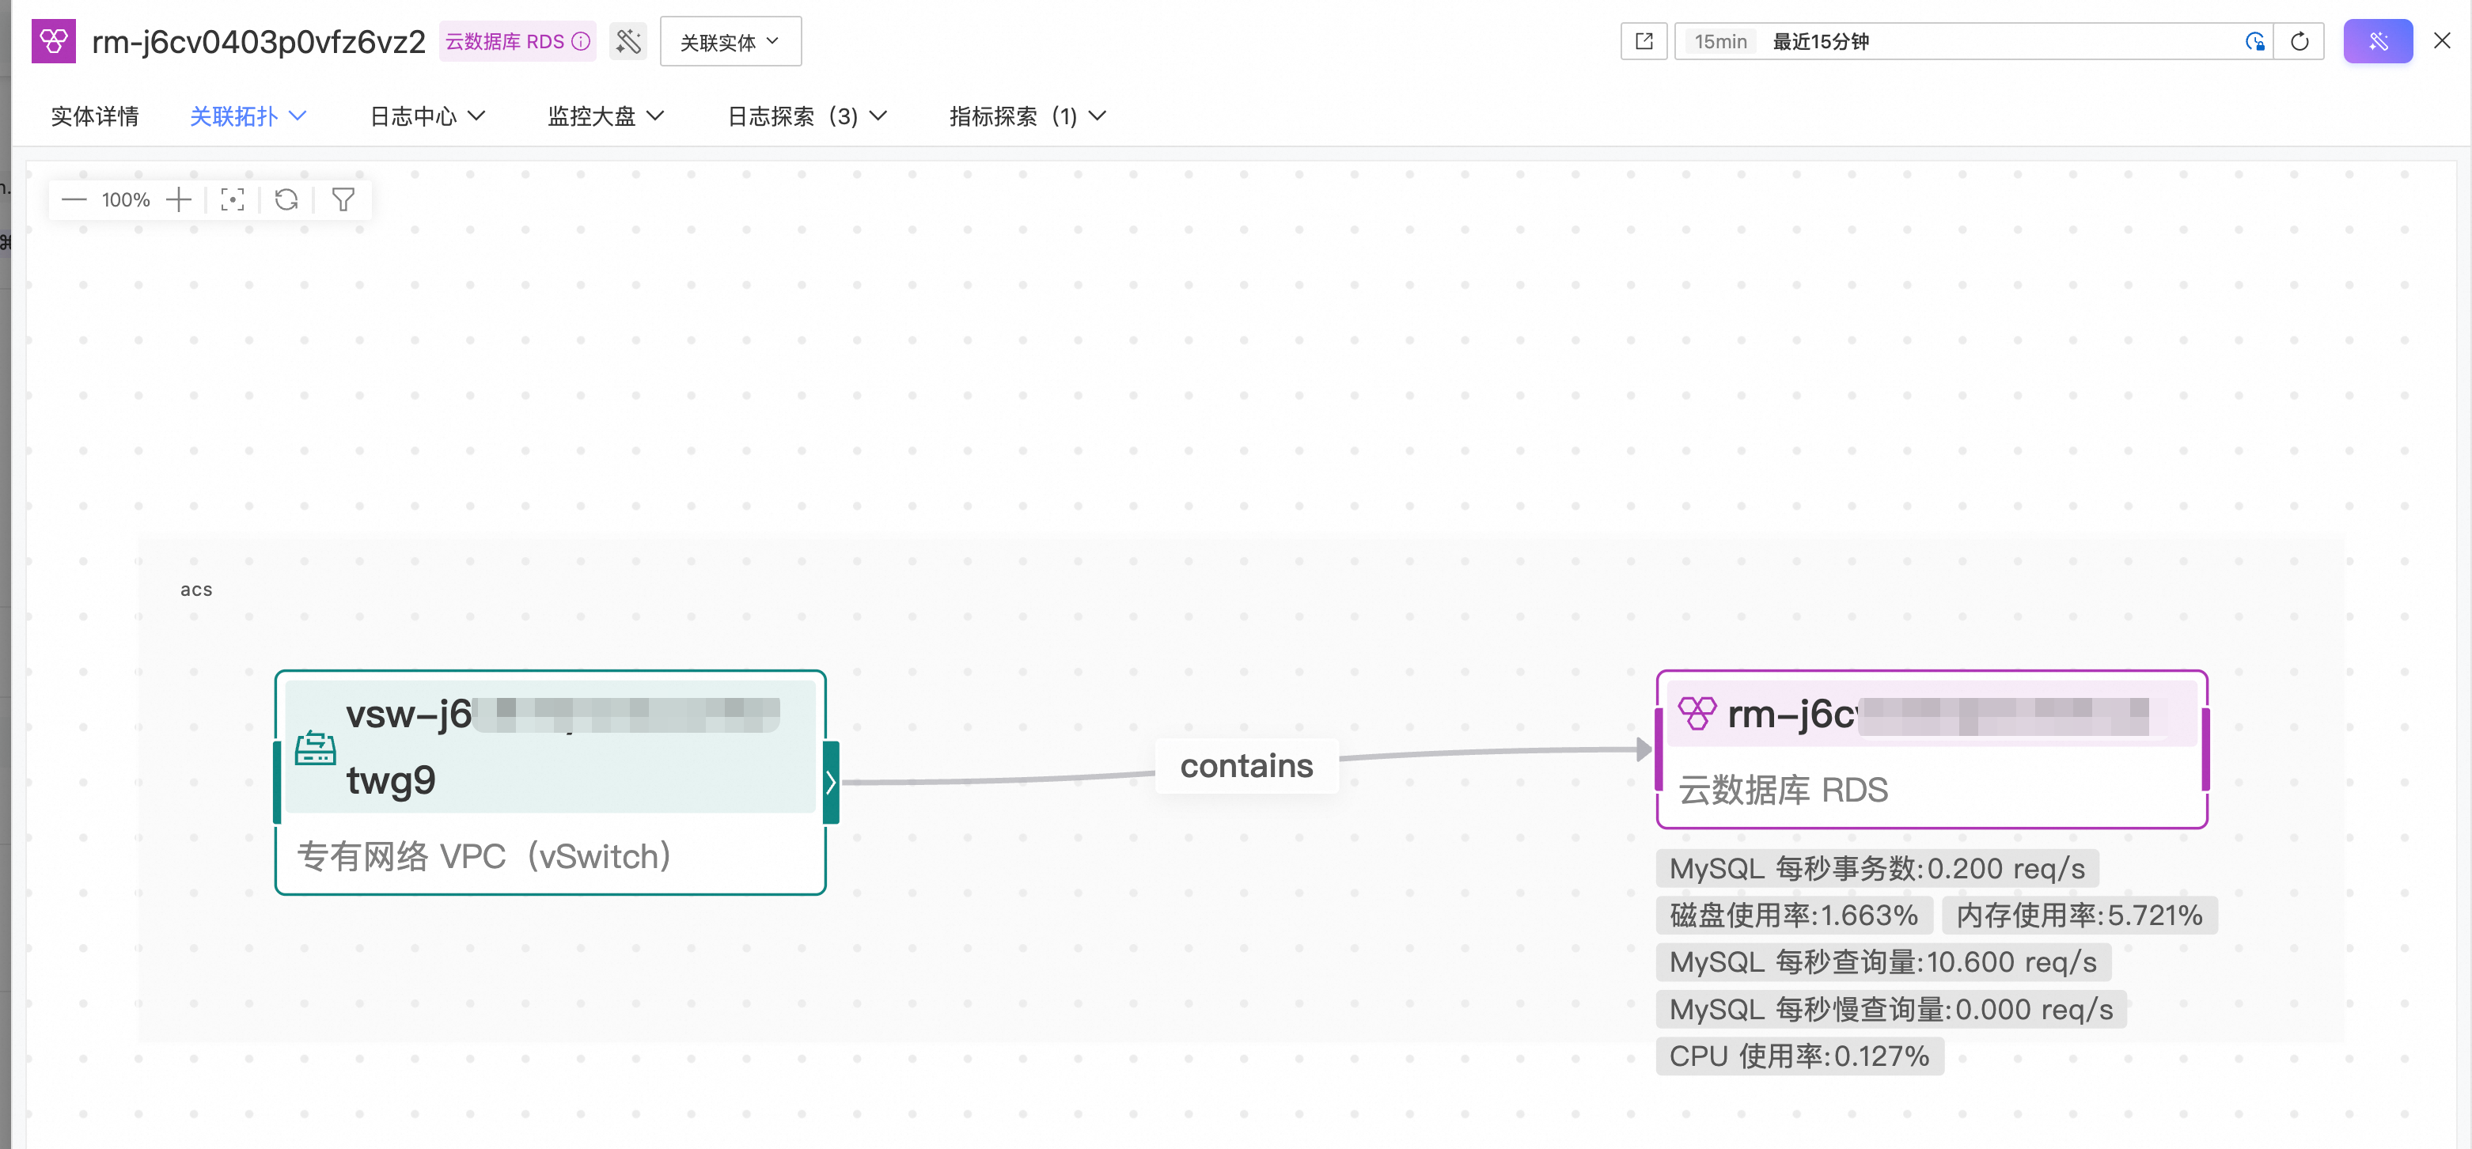
Task: Click the zoom out minus icon
Action: (x=74, y=199)
